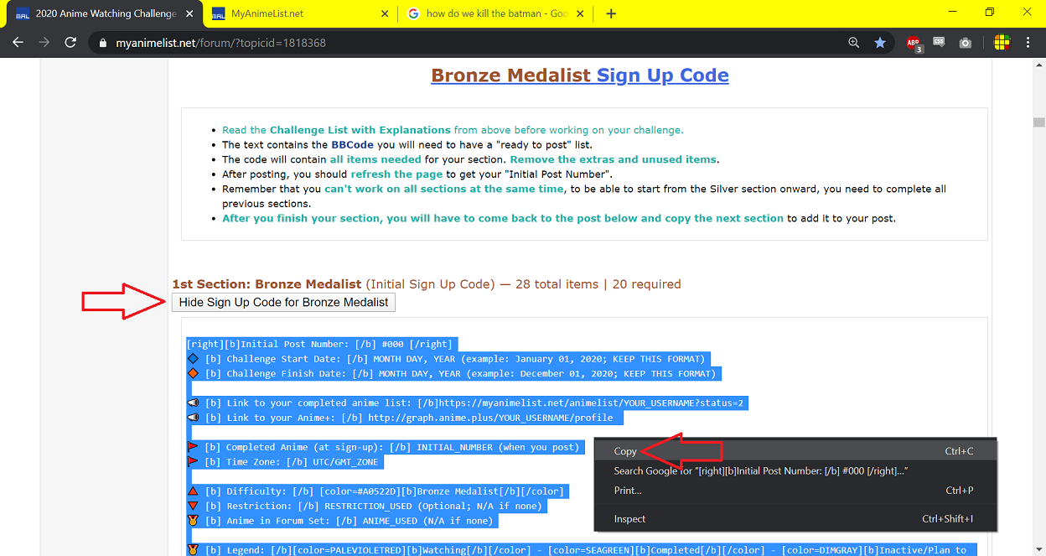Collapse Hide Sign Up Code for Bronze Medalist

pos(283,302)
